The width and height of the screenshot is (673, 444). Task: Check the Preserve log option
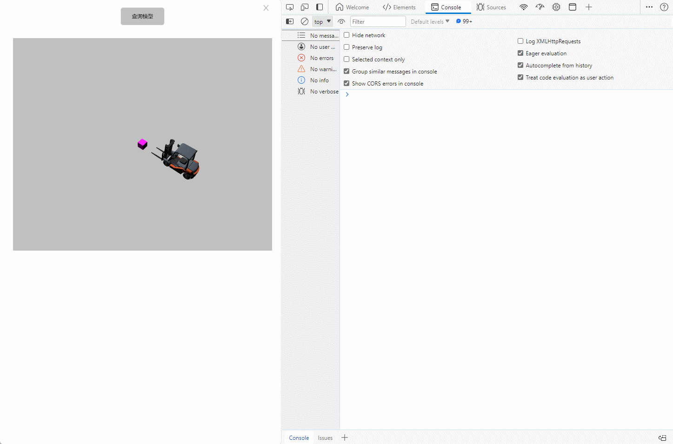click(x=346, y=47)
